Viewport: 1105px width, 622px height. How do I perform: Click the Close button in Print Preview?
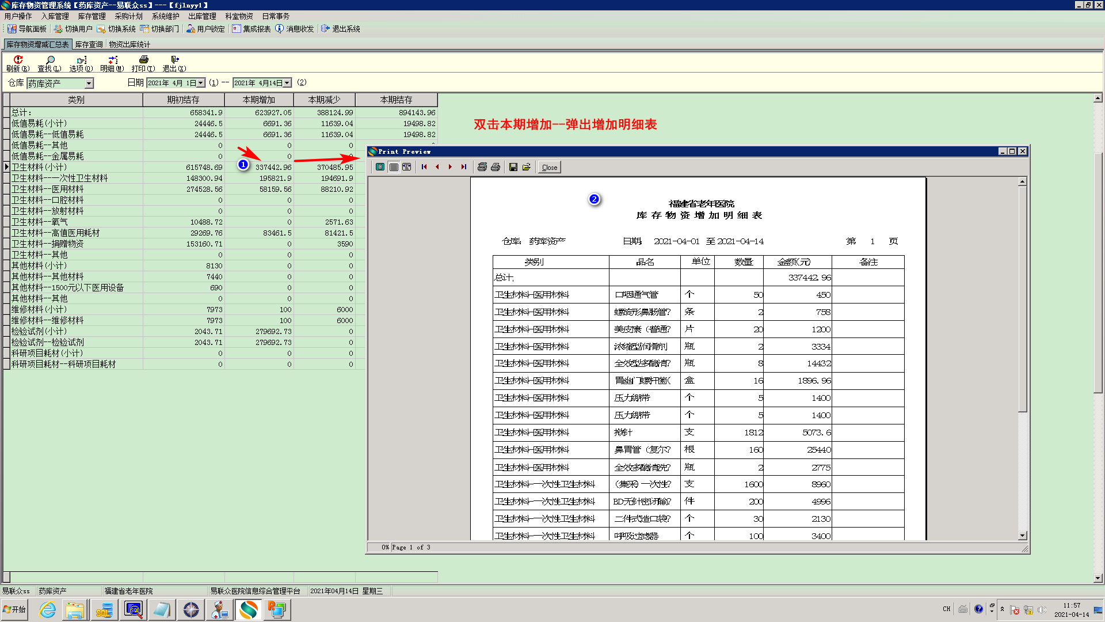click(x=550, y=168)
